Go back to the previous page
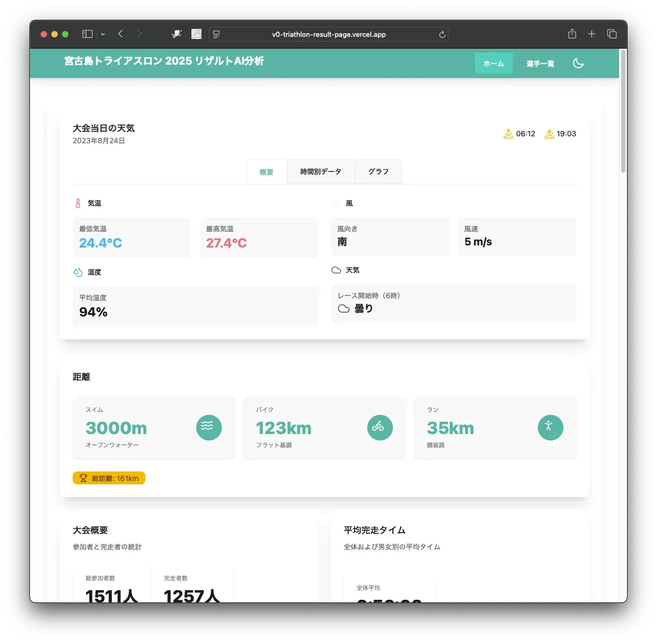 121,34
